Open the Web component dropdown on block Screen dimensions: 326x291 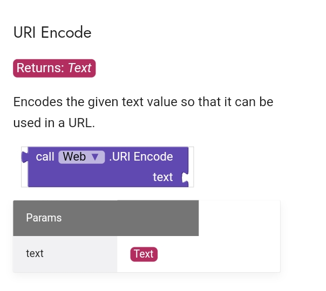(81, 157)
